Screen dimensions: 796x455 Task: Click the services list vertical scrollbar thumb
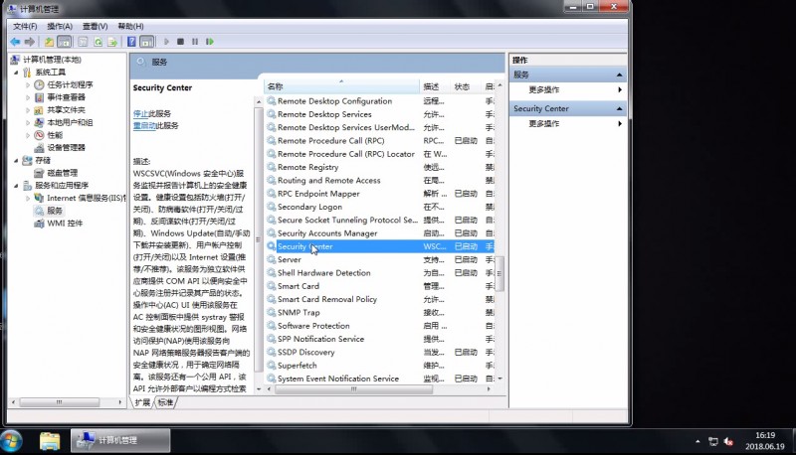[500, 273]
